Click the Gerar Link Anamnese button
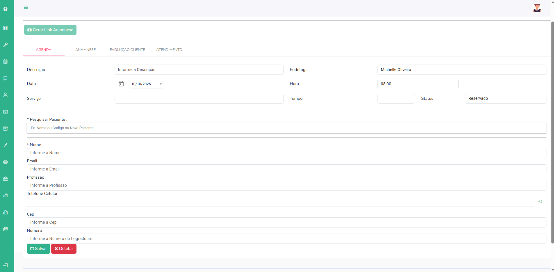Viewport: 554px width, 272px height. point(50,30)
